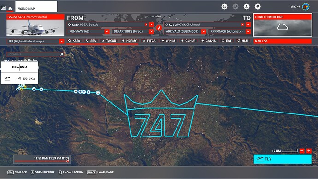Open the notifications bell icon
Screen dimensions: 318x179
pos(258,6)
